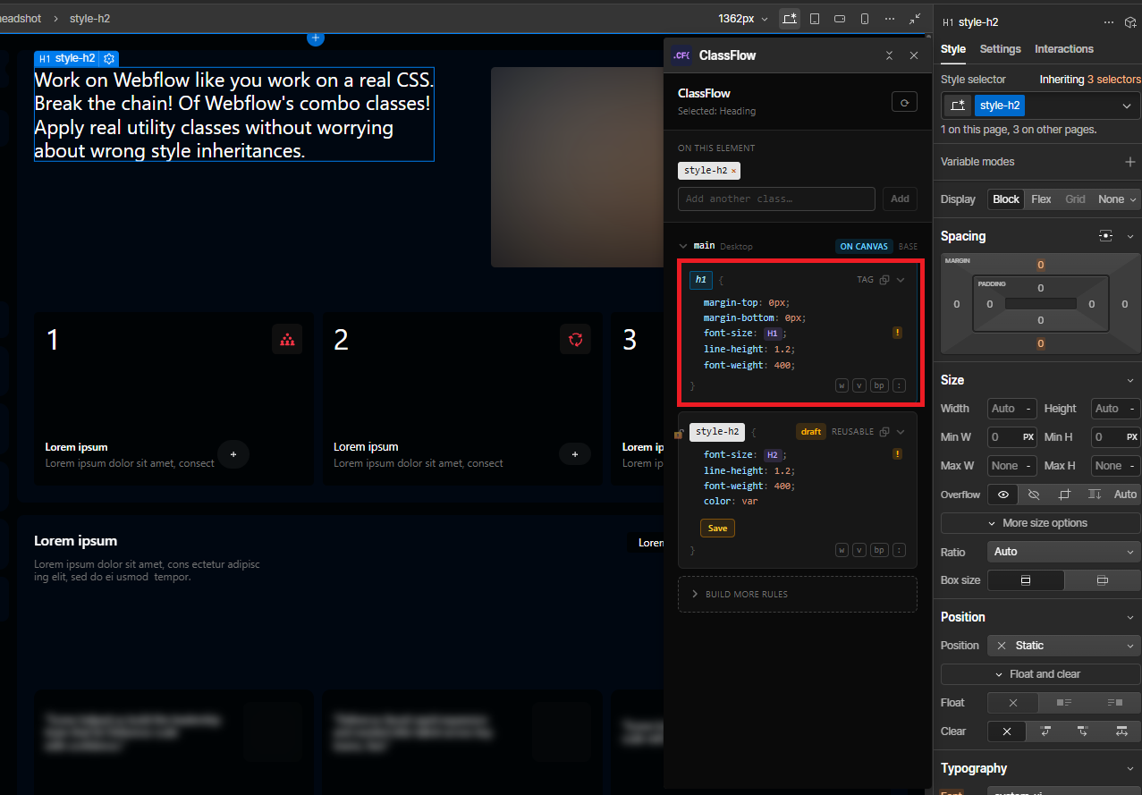
Task: Switch to the tablet breakpoint icon
Action: (x=815, y=18)
